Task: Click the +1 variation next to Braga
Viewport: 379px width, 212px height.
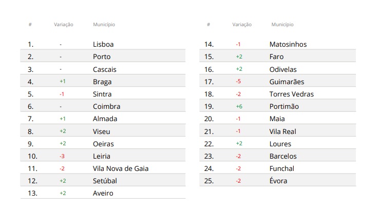Action: pos(62,82)
